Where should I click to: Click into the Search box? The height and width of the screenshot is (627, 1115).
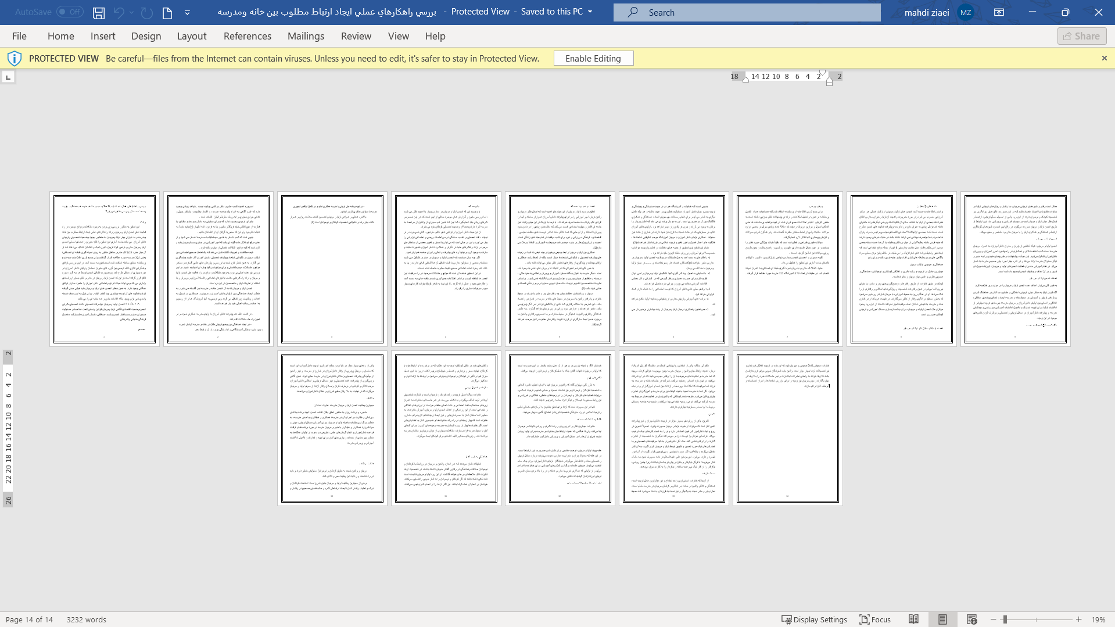[747, 12]
